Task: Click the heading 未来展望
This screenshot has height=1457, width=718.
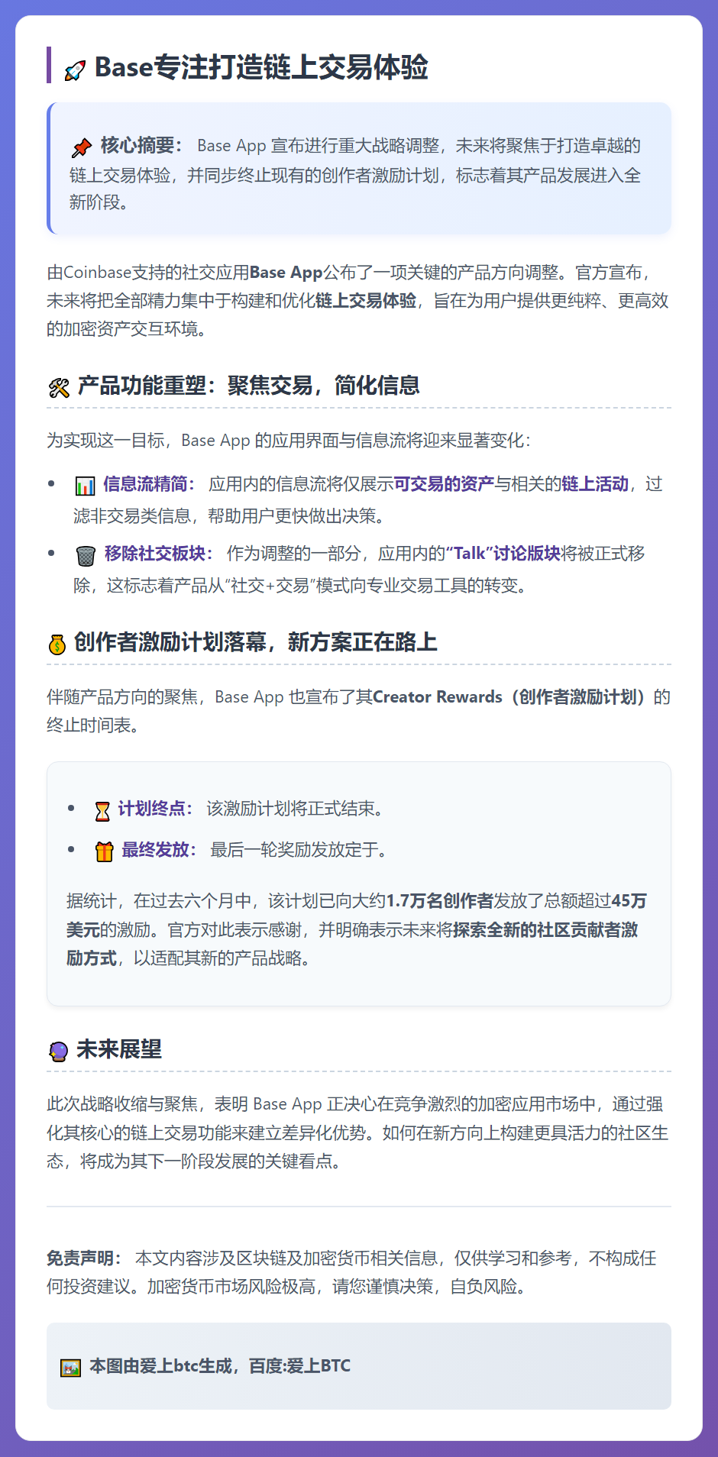Action: [x=119, y=1049]
